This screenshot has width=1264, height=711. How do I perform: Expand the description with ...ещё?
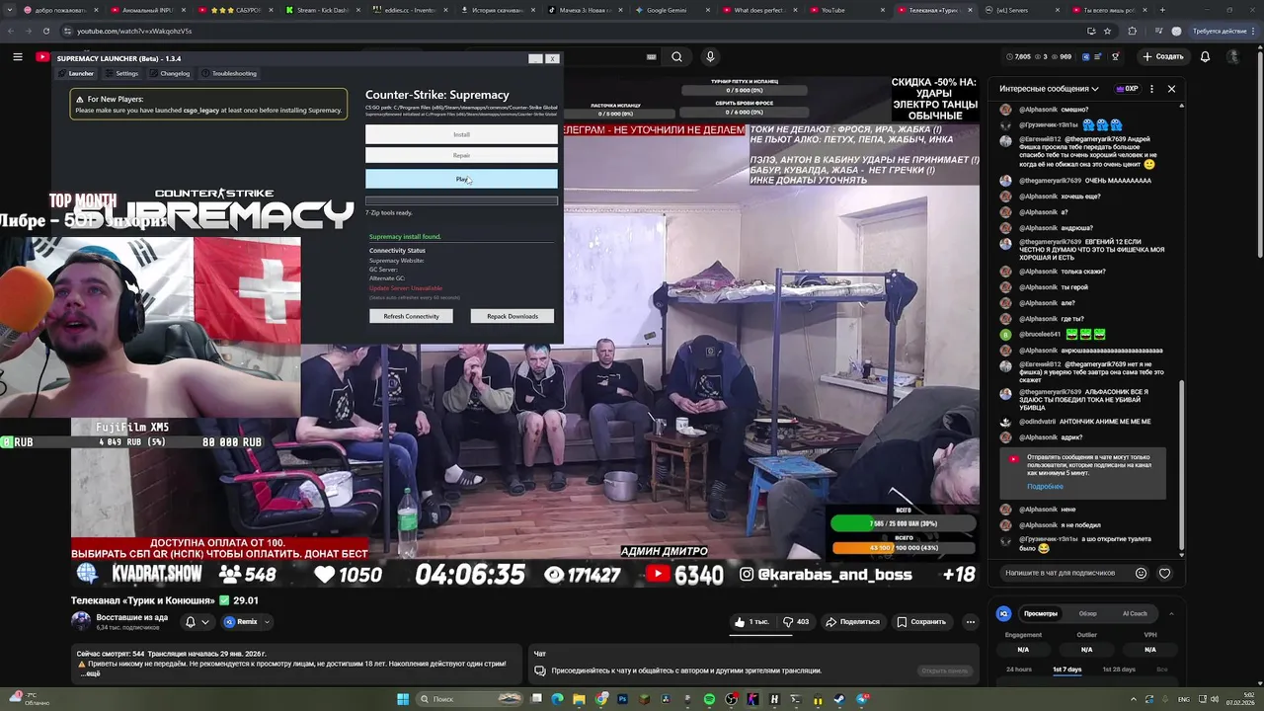[x=90, y=674]
